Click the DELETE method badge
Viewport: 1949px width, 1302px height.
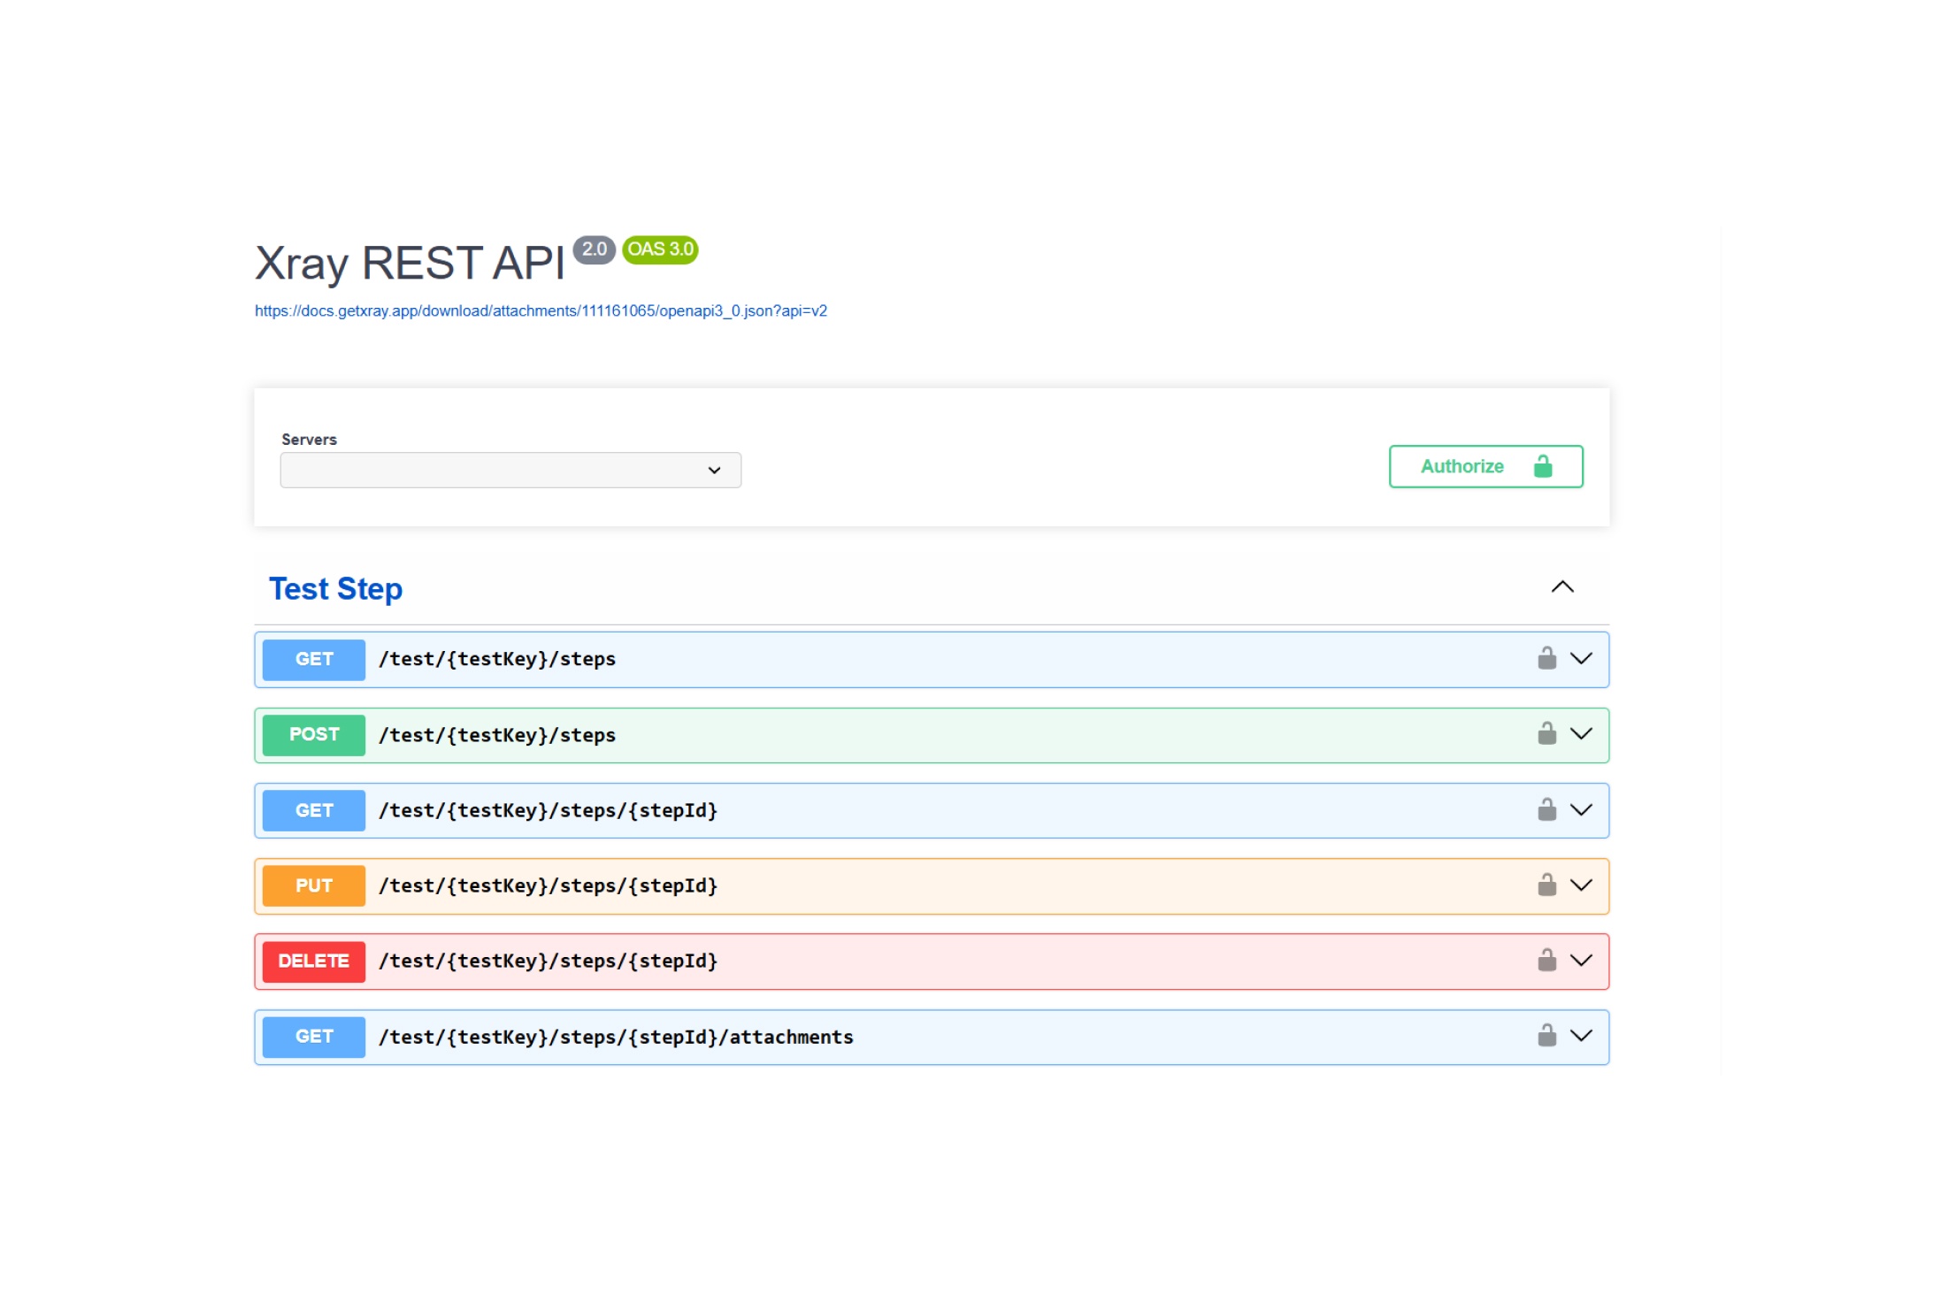(314, 961)
